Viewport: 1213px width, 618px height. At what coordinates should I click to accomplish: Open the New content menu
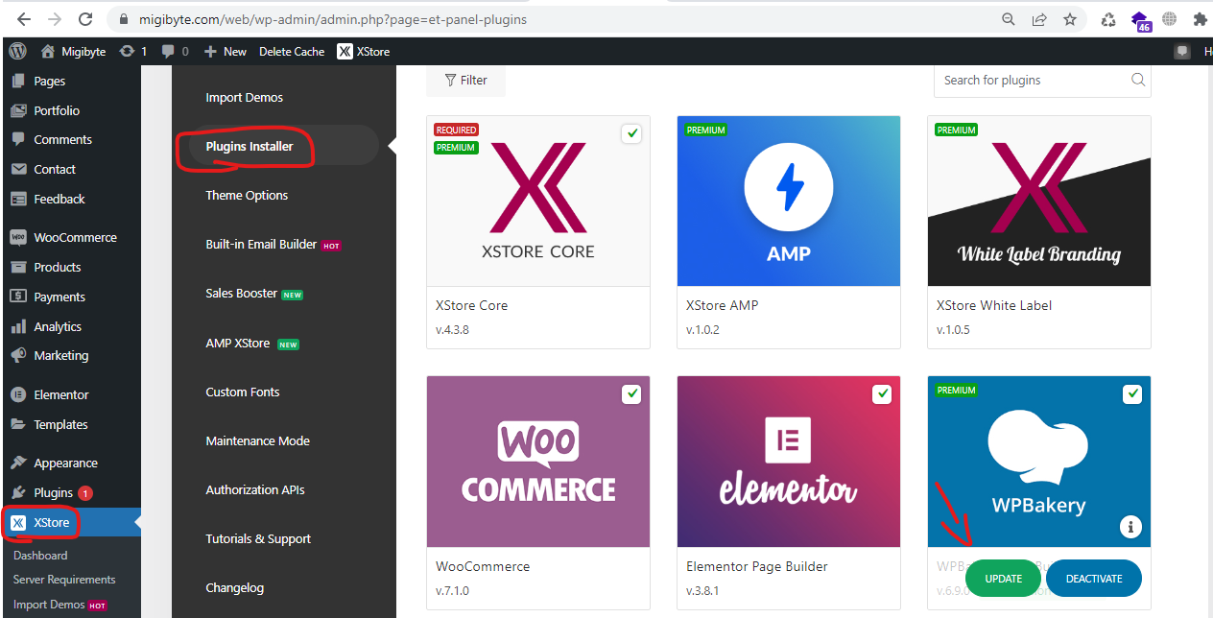click(226, 51)
